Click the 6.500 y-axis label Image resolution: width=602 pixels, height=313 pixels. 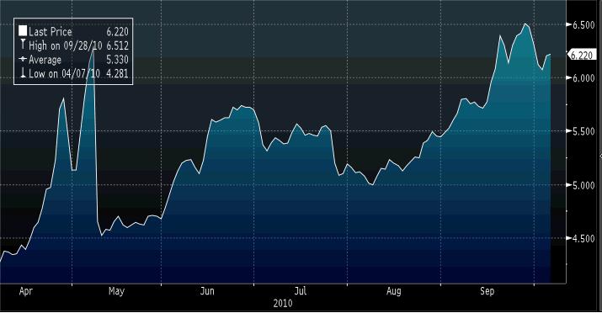[583, 25]
